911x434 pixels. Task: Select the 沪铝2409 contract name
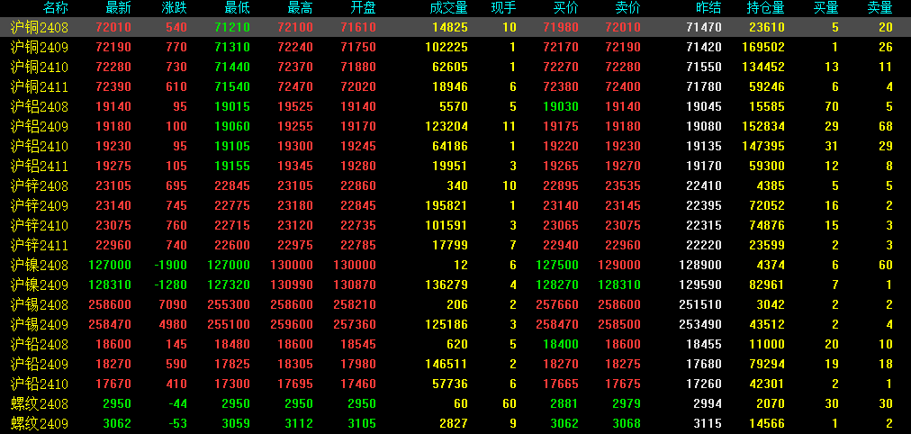(x=40, y=126)
